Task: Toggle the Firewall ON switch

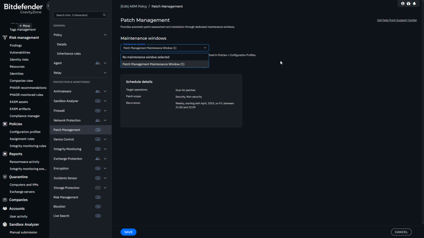Action: [98, 111]
